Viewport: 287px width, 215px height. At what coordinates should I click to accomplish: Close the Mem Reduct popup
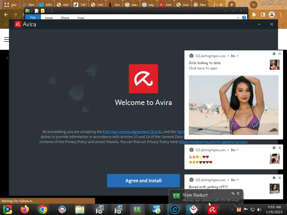[x=238, y=193]
